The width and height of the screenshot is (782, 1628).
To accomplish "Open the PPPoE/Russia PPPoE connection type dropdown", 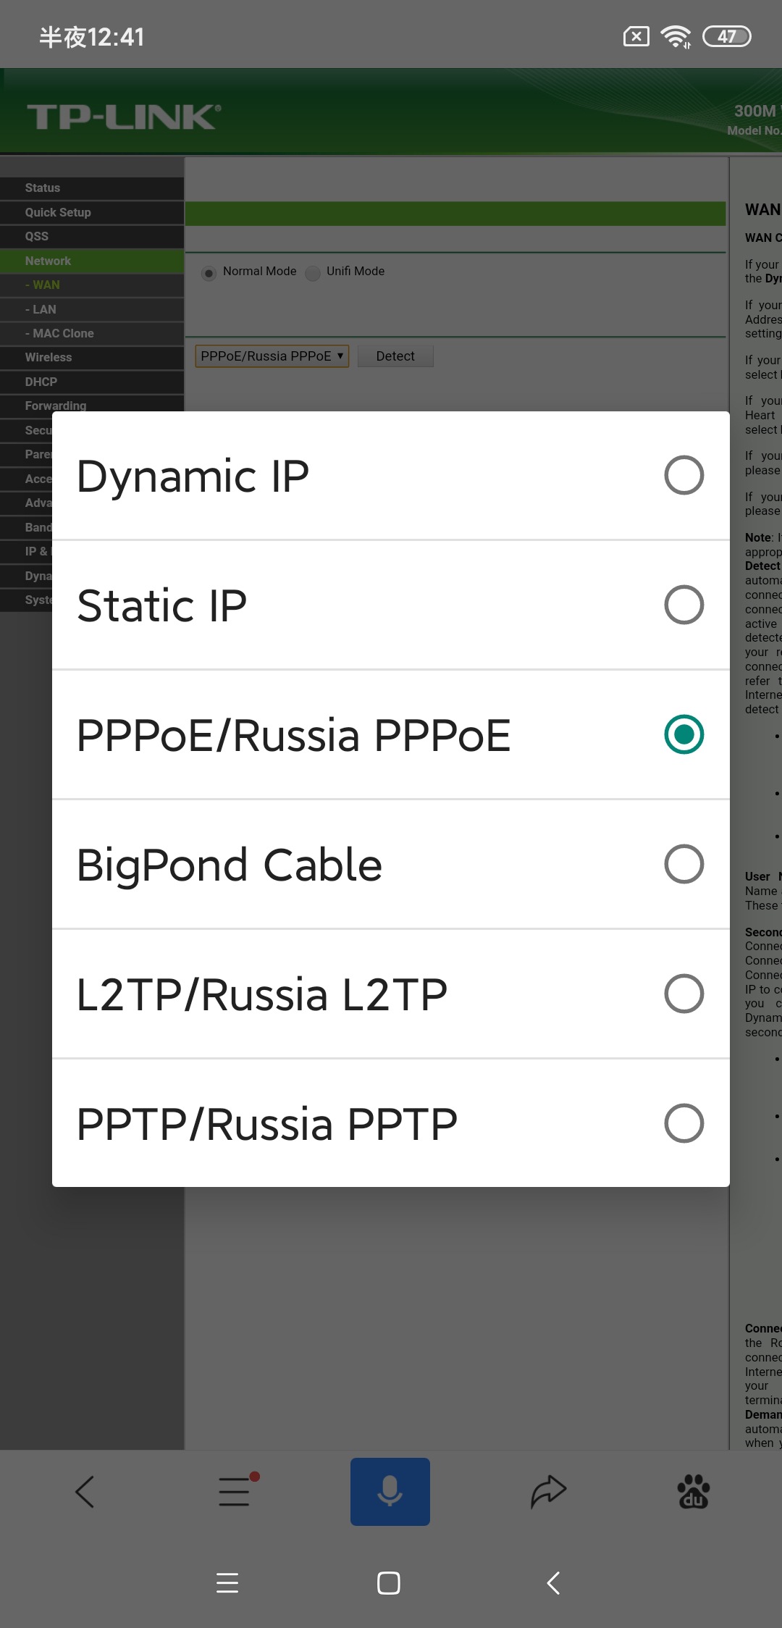I will point(272,356).
